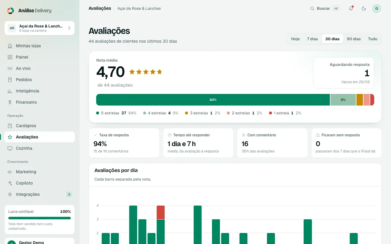Open the Copiloto page

[39, 183]
